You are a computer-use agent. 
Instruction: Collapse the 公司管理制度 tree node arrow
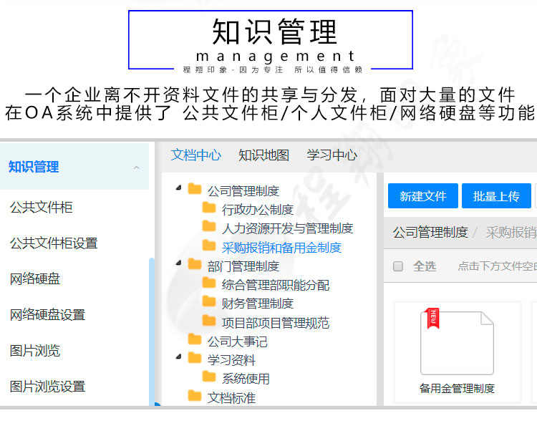(178, 188)
